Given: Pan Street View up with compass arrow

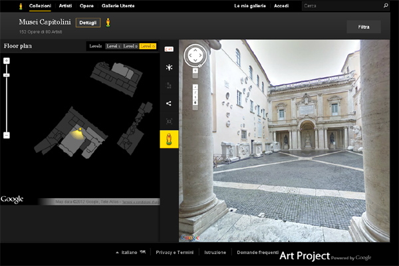Looking at the screenshot, I should coord(195,50).
